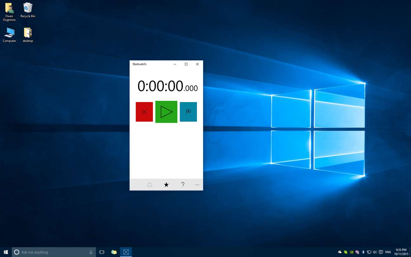Open the more options ellipsis in Startwatch
This screenshot has height=257, width=411.
[x=197, y=185]
